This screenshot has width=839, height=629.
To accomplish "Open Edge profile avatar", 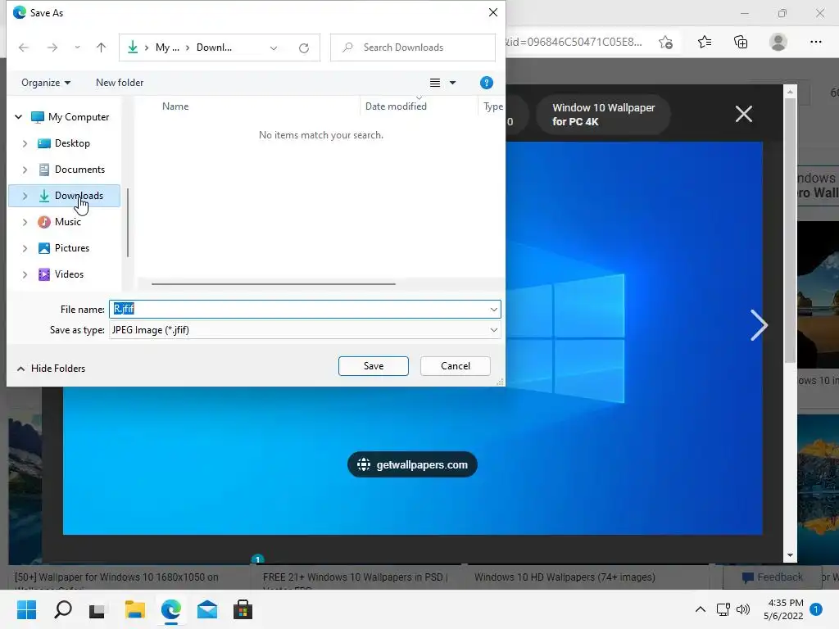I will pyautogui.click(x=778, y=42).
